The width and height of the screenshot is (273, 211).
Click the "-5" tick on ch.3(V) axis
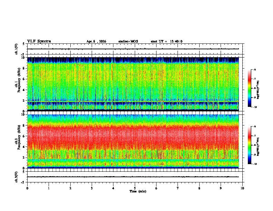coord(23,182)
